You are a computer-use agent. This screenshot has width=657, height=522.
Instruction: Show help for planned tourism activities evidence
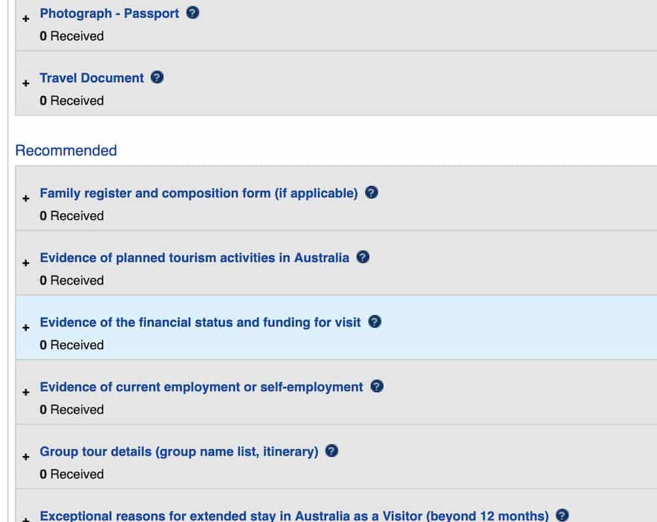[363, 257]
